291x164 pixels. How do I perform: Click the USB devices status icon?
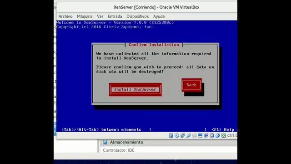(x=189, y=136)
